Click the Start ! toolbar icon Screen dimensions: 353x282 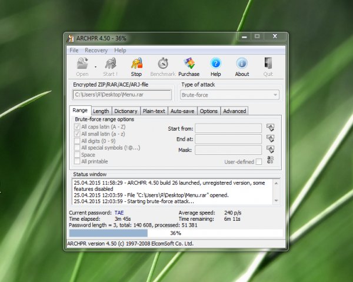point(111,67)
